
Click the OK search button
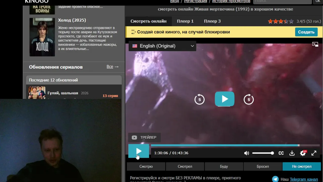point(318,2)
